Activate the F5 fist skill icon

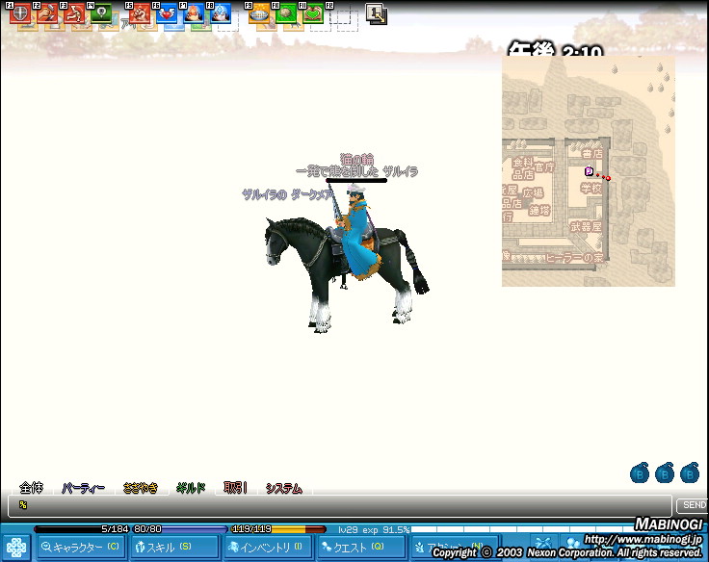[140, 13]
